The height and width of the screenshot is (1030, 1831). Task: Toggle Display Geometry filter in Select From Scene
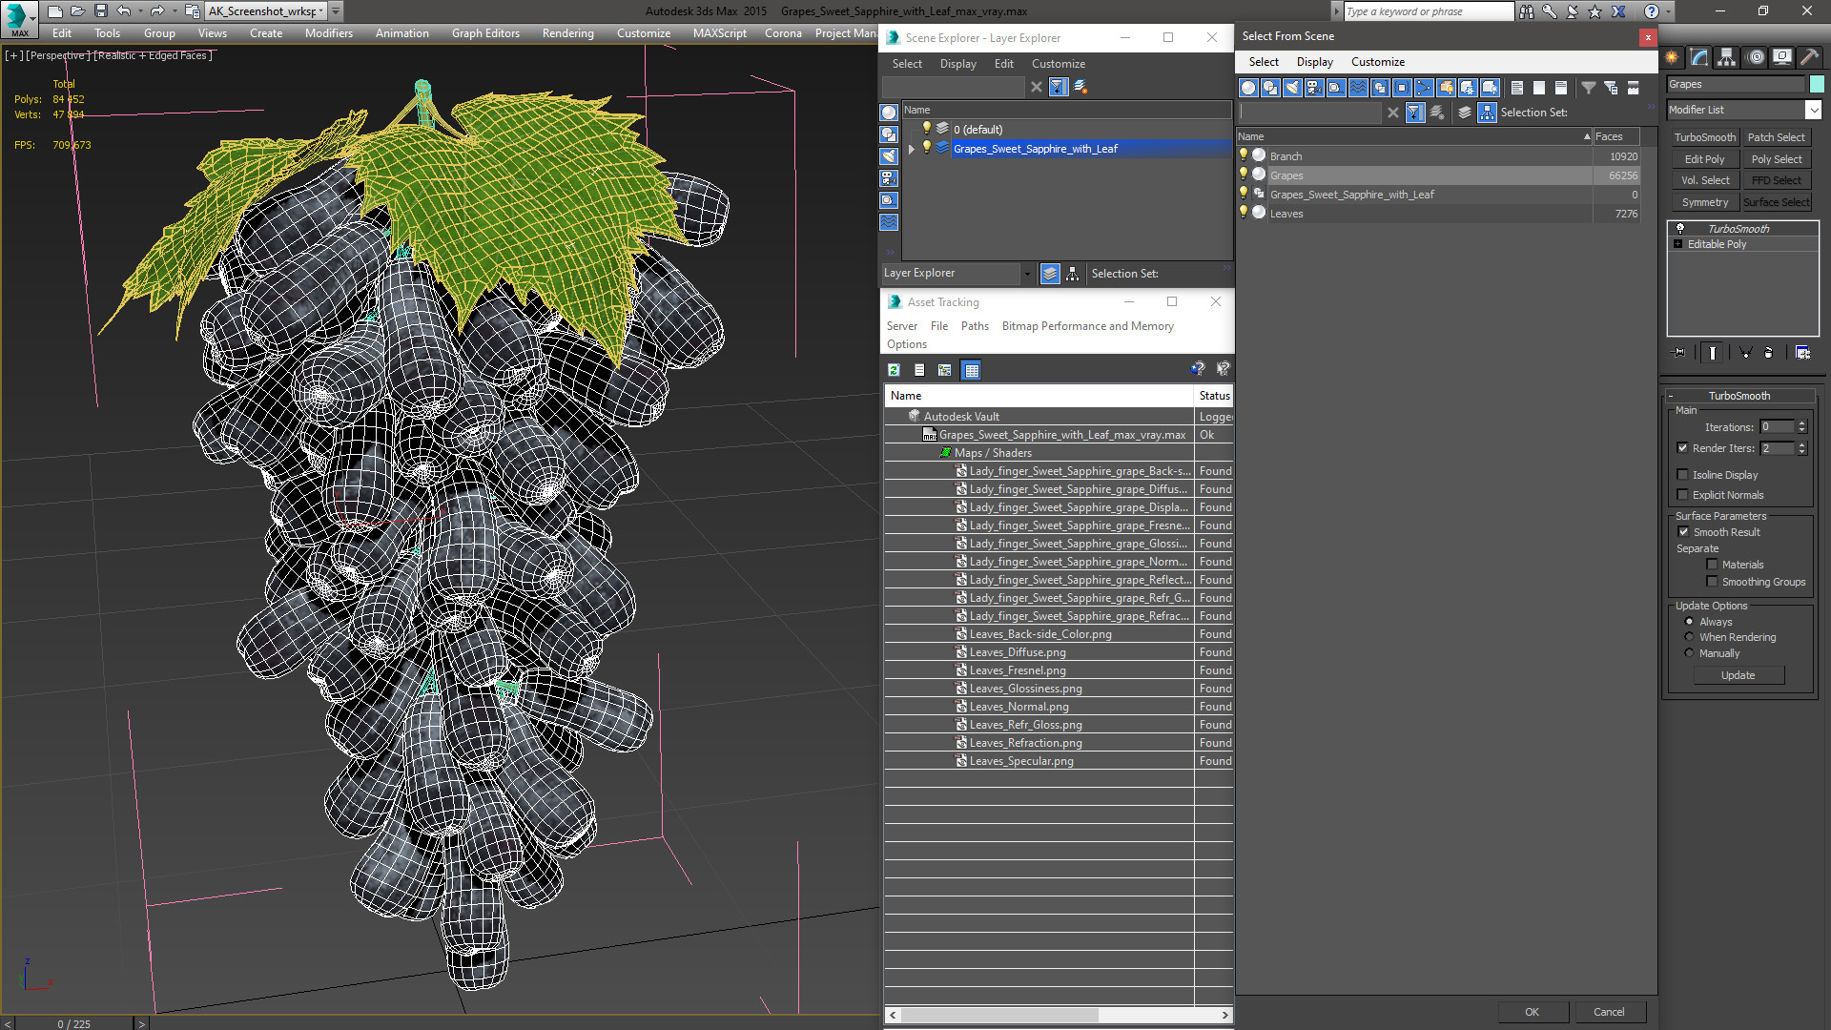[x=1248, y=88]
